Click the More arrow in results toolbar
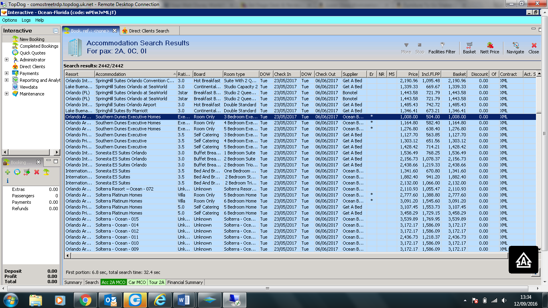The height and width of the screenshot is (308, 548). pyautogui.click(x=406, y=48)
